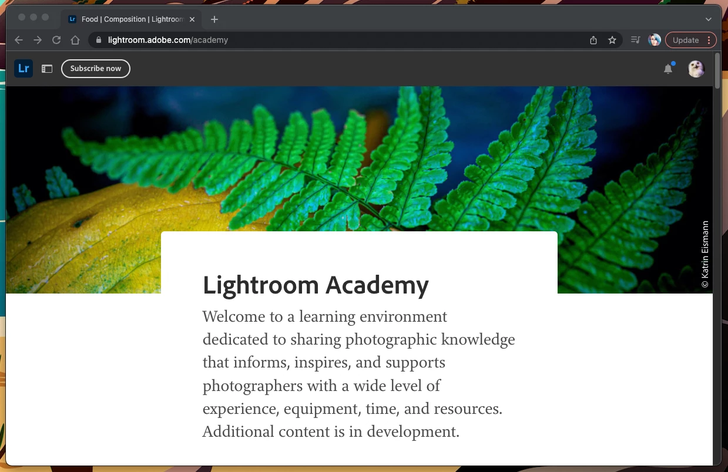Select the Food Composition Lightroom tab

[132, 19]
